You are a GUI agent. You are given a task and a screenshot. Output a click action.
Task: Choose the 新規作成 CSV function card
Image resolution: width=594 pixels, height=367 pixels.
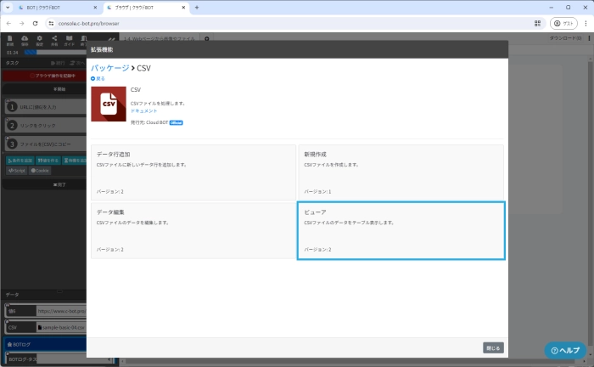point(401,172)
